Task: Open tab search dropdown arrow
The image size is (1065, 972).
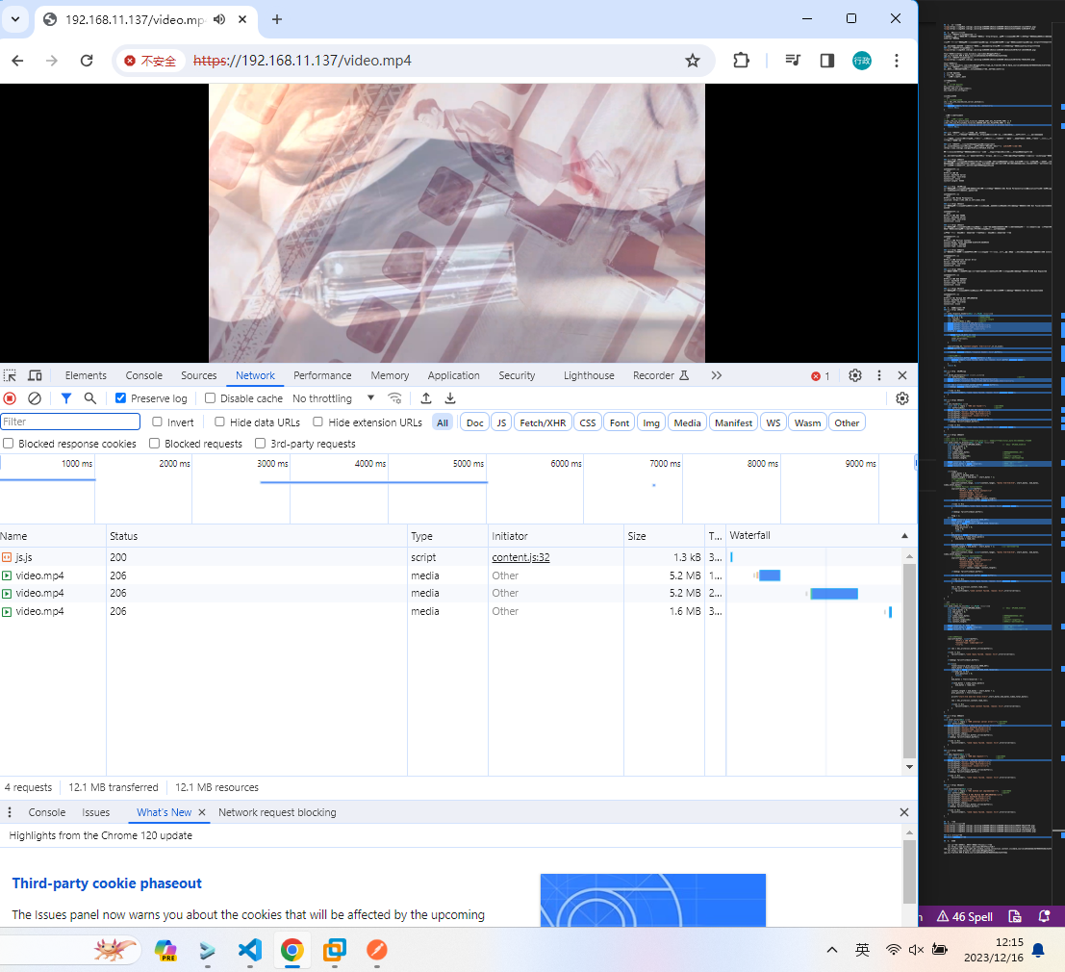Action: pyautogui.click(x=15, y=19)
